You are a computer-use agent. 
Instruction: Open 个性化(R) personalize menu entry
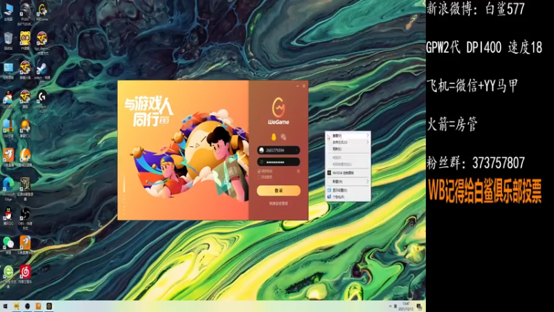tap(348, 197)
